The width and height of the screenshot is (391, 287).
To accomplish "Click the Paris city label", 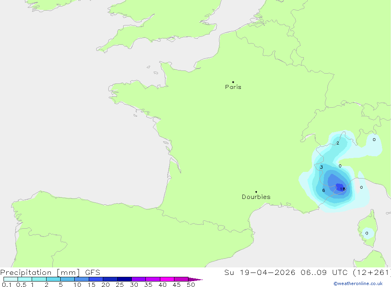I will coord(233,87).
